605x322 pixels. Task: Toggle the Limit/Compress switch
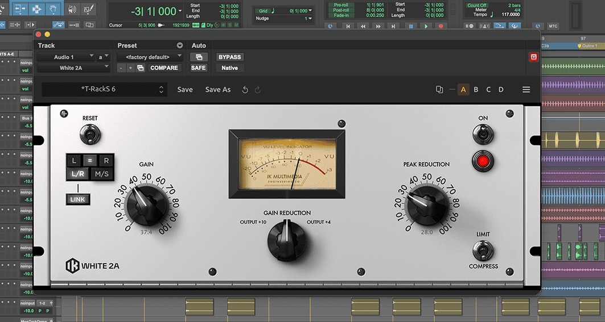(483, 250)
